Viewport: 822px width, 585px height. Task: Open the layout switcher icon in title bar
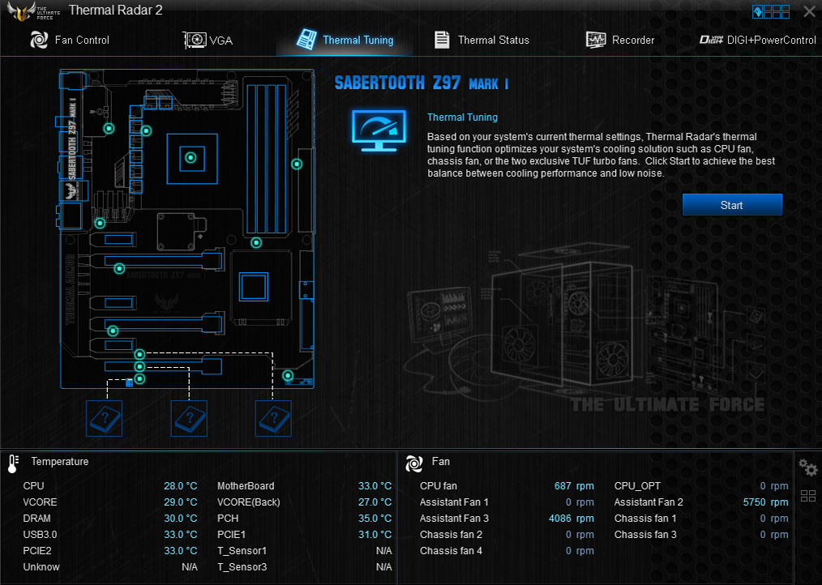(x=771, y=11)
